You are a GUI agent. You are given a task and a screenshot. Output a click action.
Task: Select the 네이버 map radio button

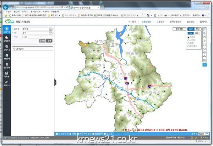click(x=188, y=40)
